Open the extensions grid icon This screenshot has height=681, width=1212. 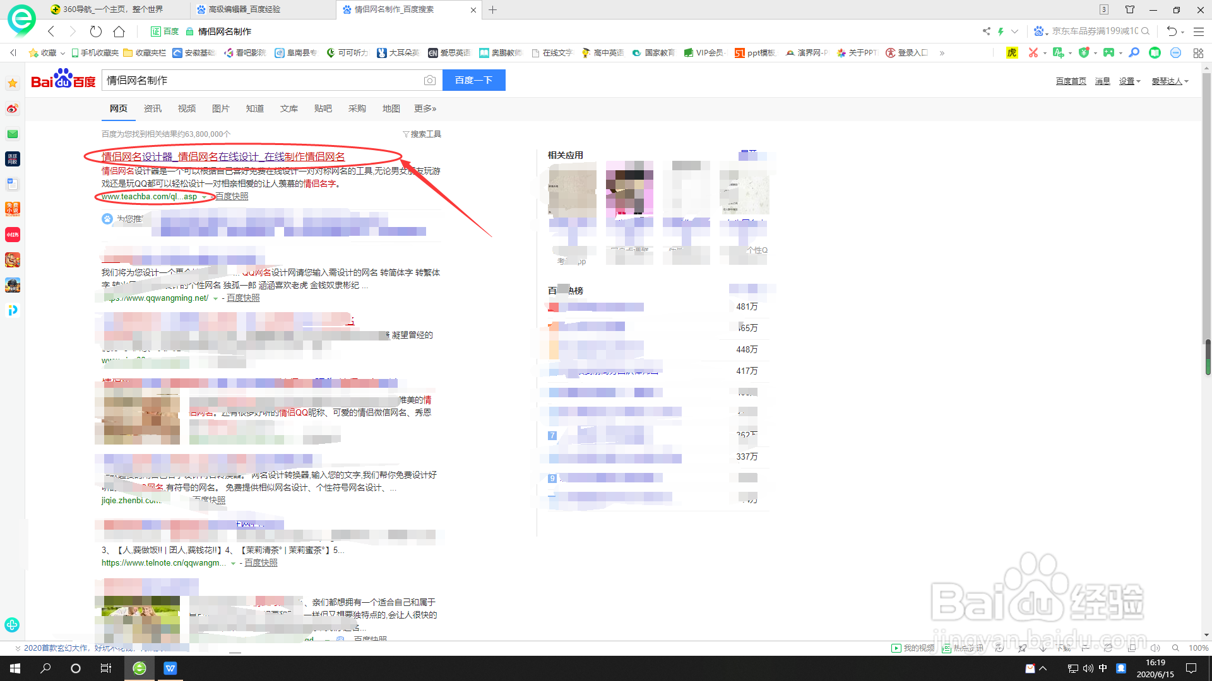[x=1198, y=53]
